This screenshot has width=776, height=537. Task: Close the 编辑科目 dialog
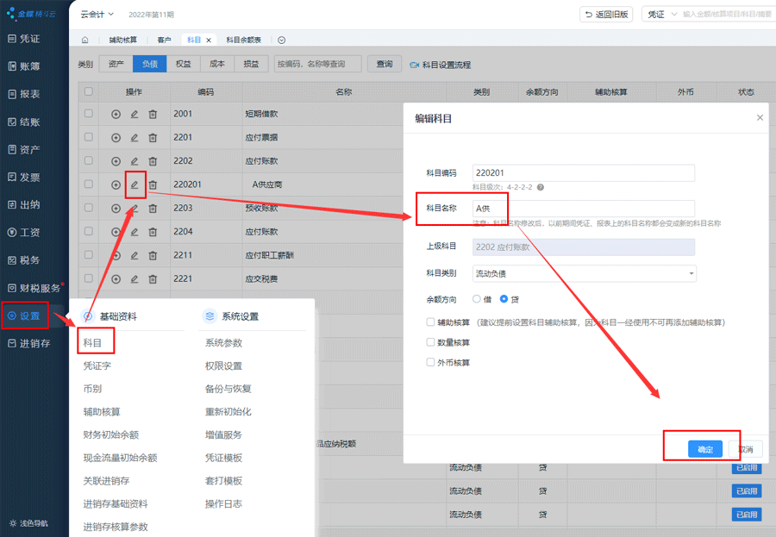coord(760,118)
